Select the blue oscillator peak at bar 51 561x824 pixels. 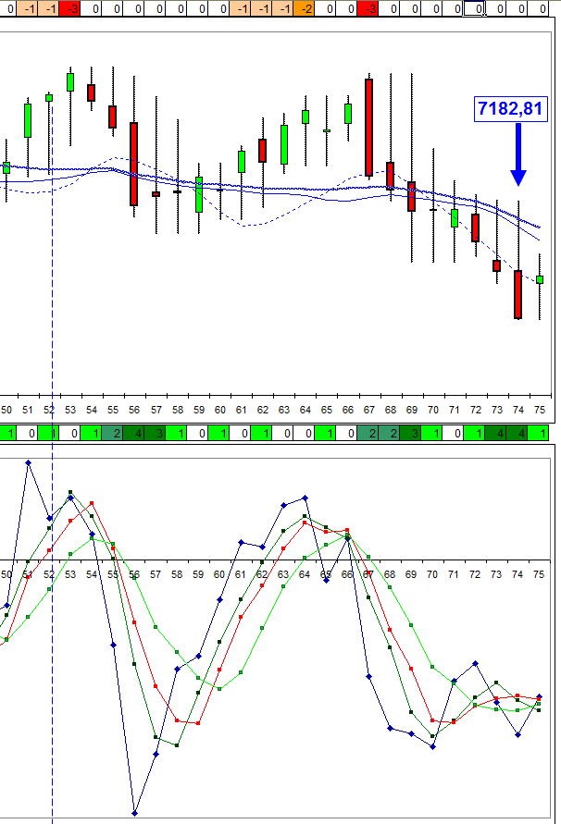point(29,462)
